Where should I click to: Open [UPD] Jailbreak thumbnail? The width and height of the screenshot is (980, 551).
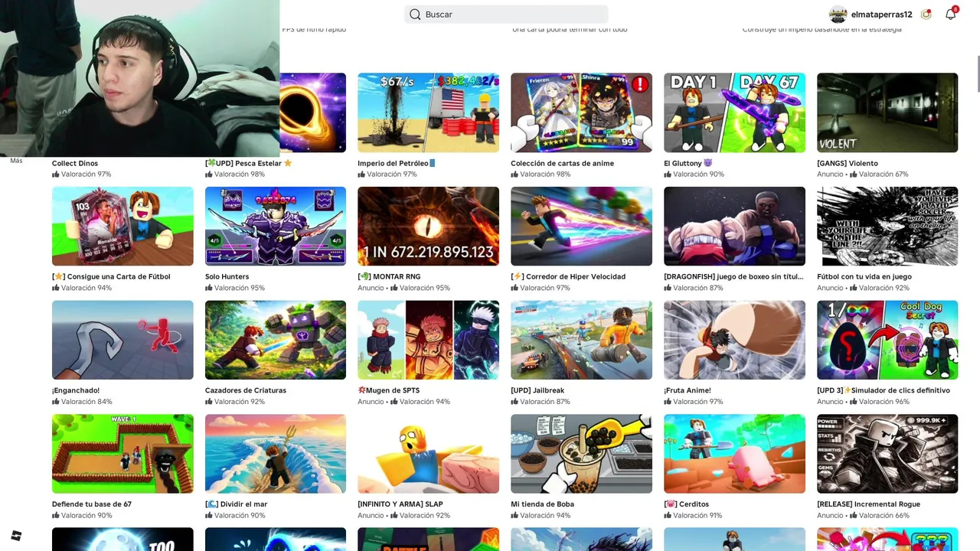click(581, 340)
